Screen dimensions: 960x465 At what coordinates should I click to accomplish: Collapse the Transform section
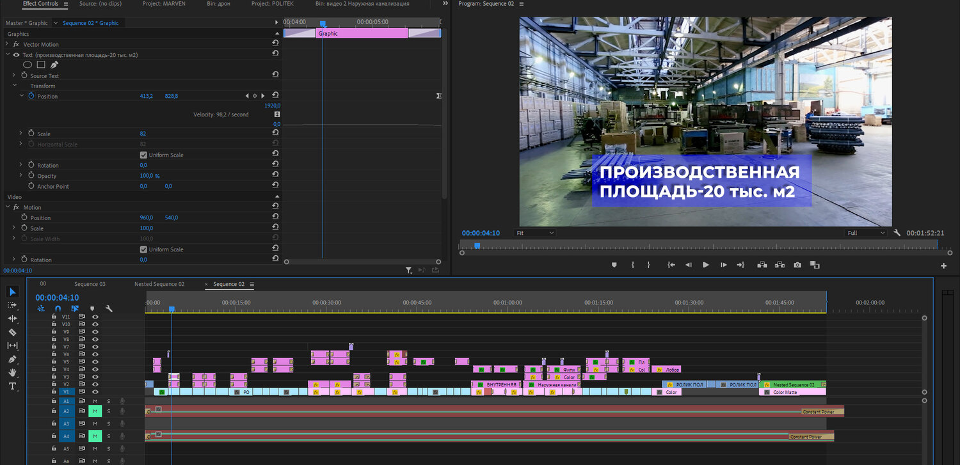(14, 86)
